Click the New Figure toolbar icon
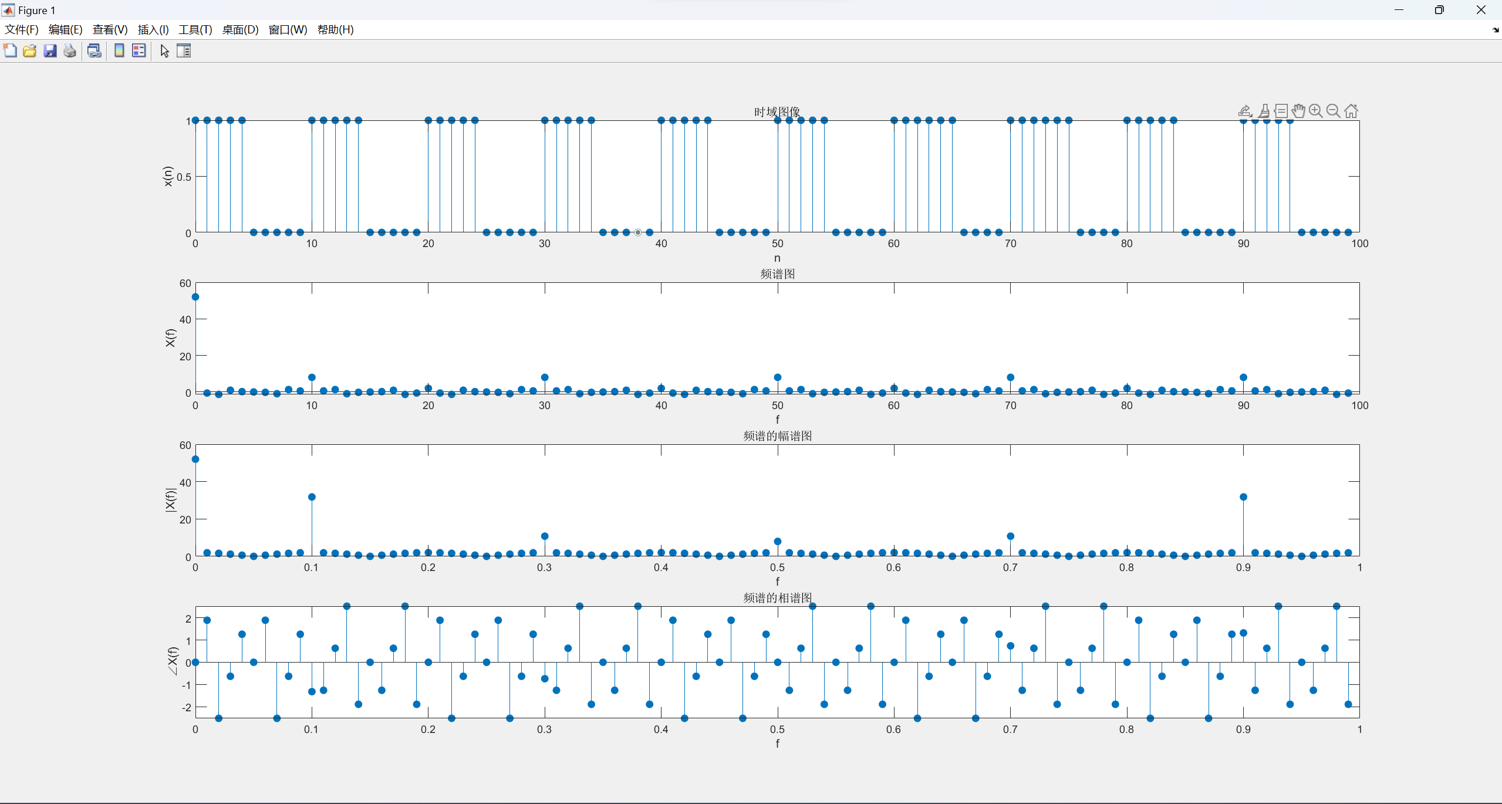The height and width of the screenshot is (804, 1502). click(10, 51)
